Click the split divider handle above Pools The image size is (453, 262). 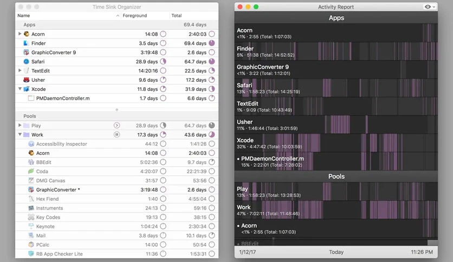(x=117, y=110)
